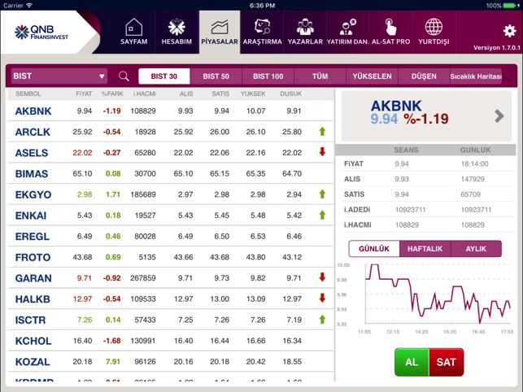Show the YÜKSELEN risers tab
This screenshot has width=523, height=392.
372,76
